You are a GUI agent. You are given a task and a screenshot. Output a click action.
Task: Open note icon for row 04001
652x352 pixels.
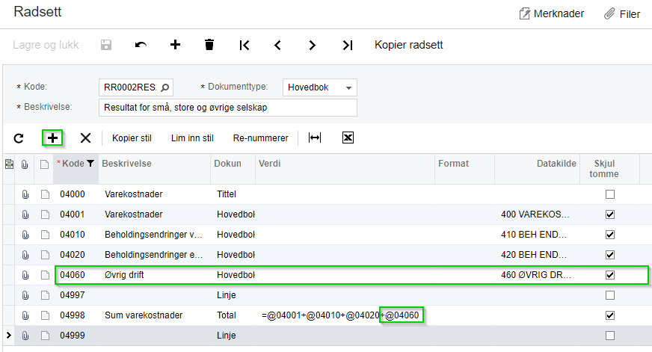point(45,214)
